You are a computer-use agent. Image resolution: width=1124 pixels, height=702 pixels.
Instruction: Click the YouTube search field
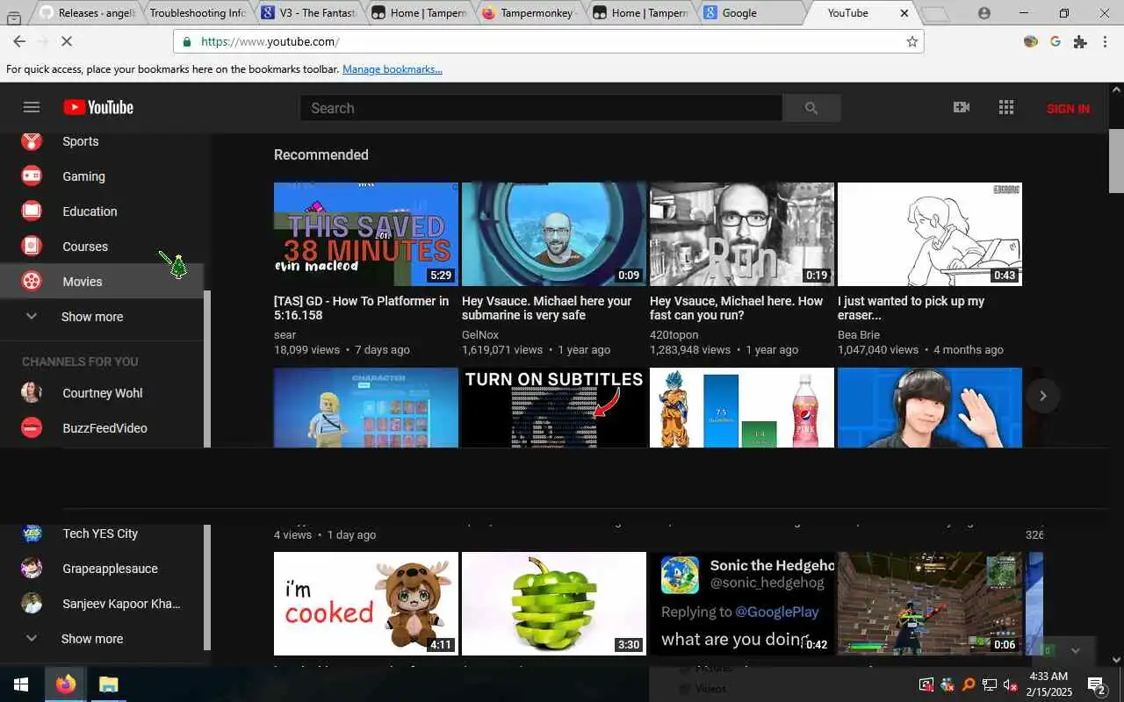[541, 108]
